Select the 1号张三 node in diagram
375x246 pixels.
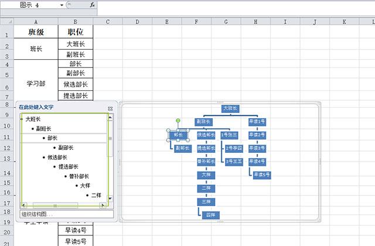tap(230, 135)
